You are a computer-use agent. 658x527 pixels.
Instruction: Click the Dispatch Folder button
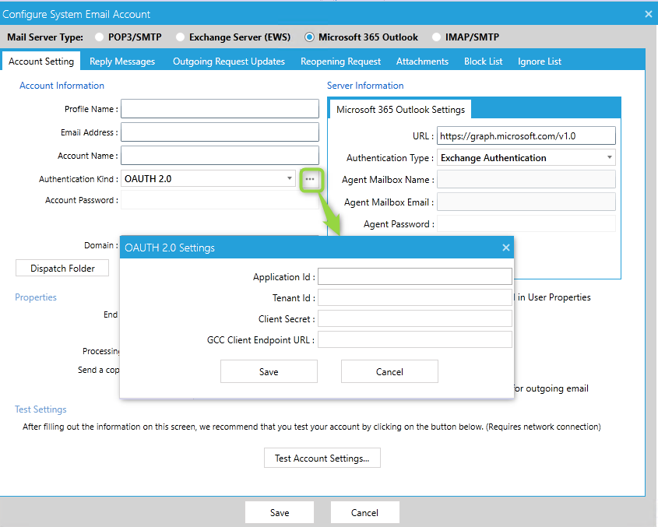(x=62, y=268)
